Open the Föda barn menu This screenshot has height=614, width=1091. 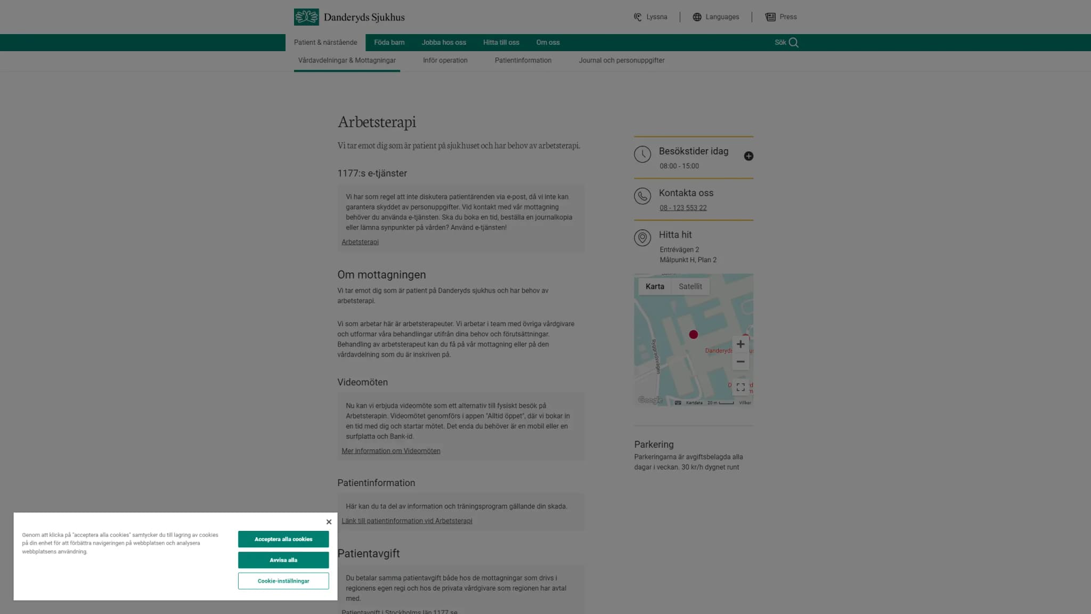click(389, 43)
